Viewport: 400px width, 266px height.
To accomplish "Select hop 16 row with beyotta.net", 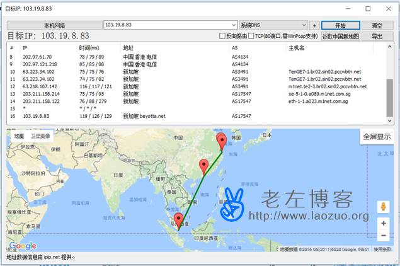I will [126, 116].
